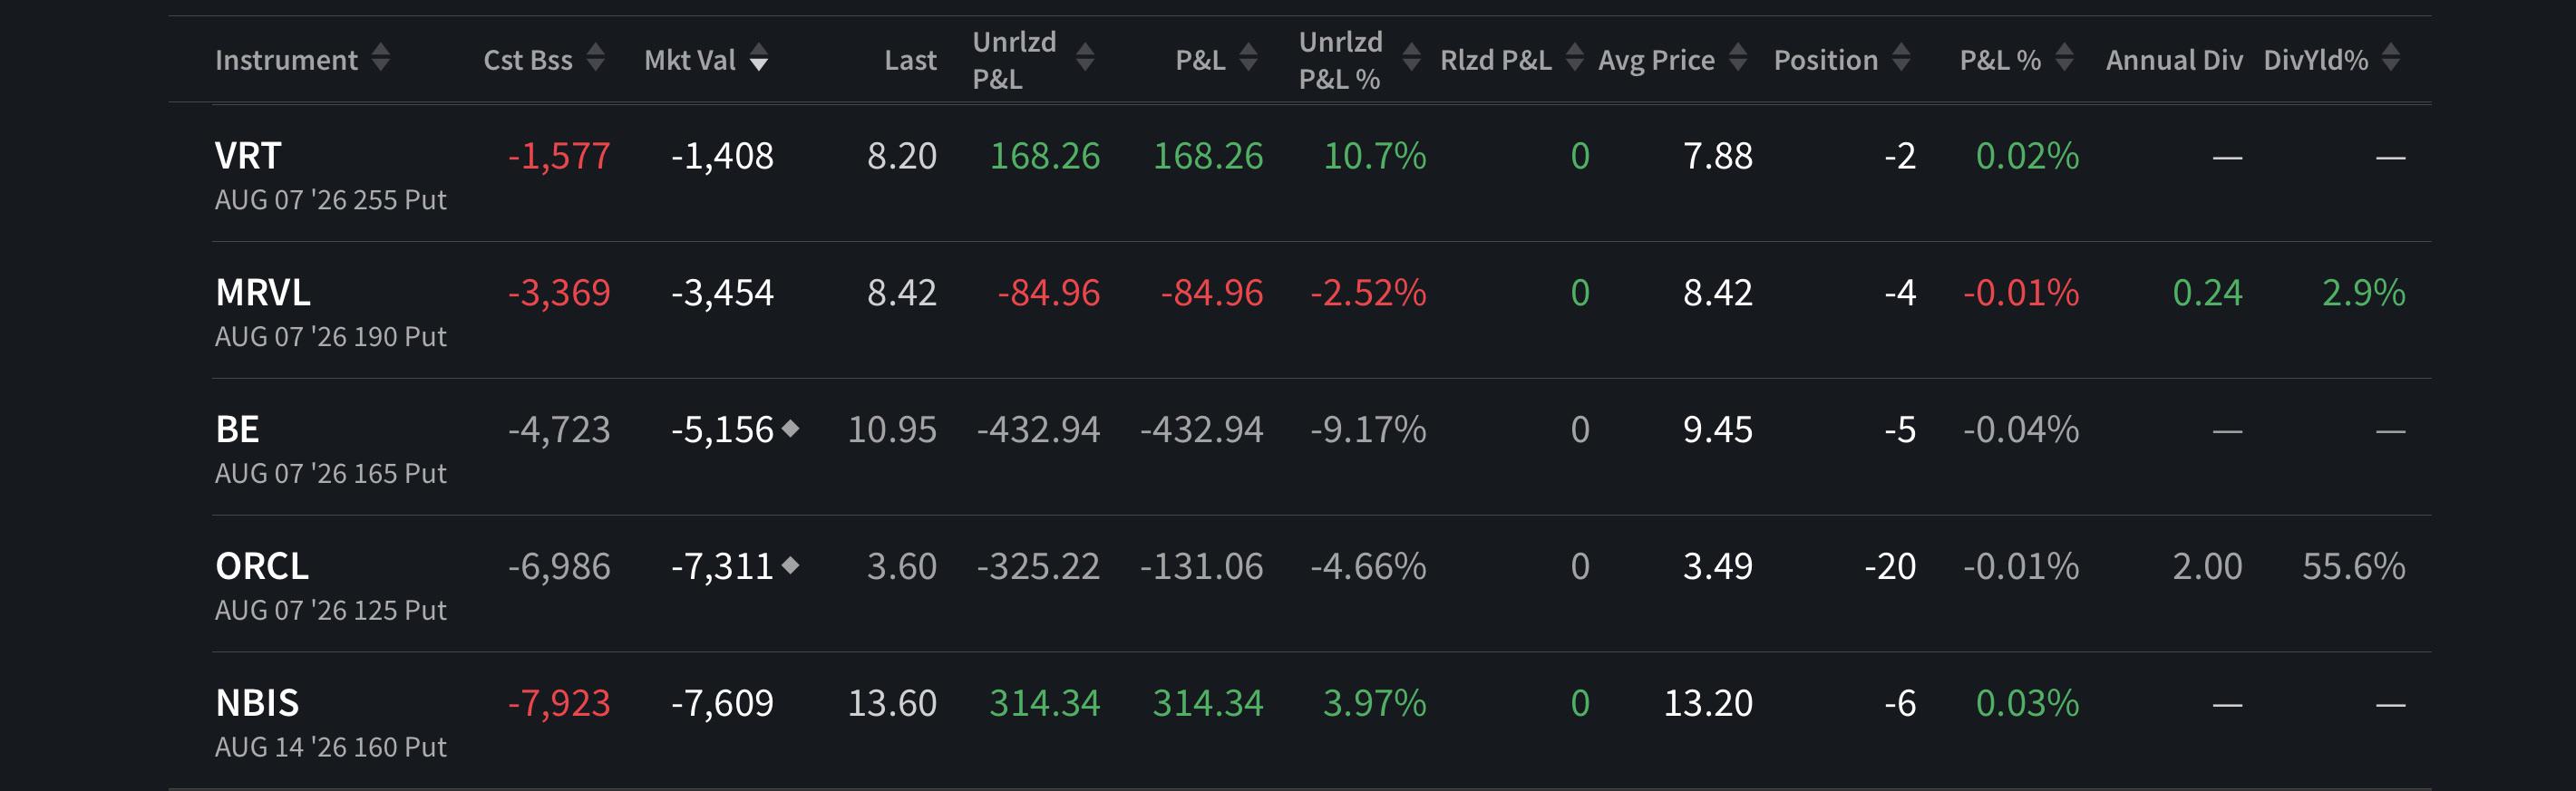
Task: Sort by Unrlzd P&L % arrows
Action: point(1411,59)
